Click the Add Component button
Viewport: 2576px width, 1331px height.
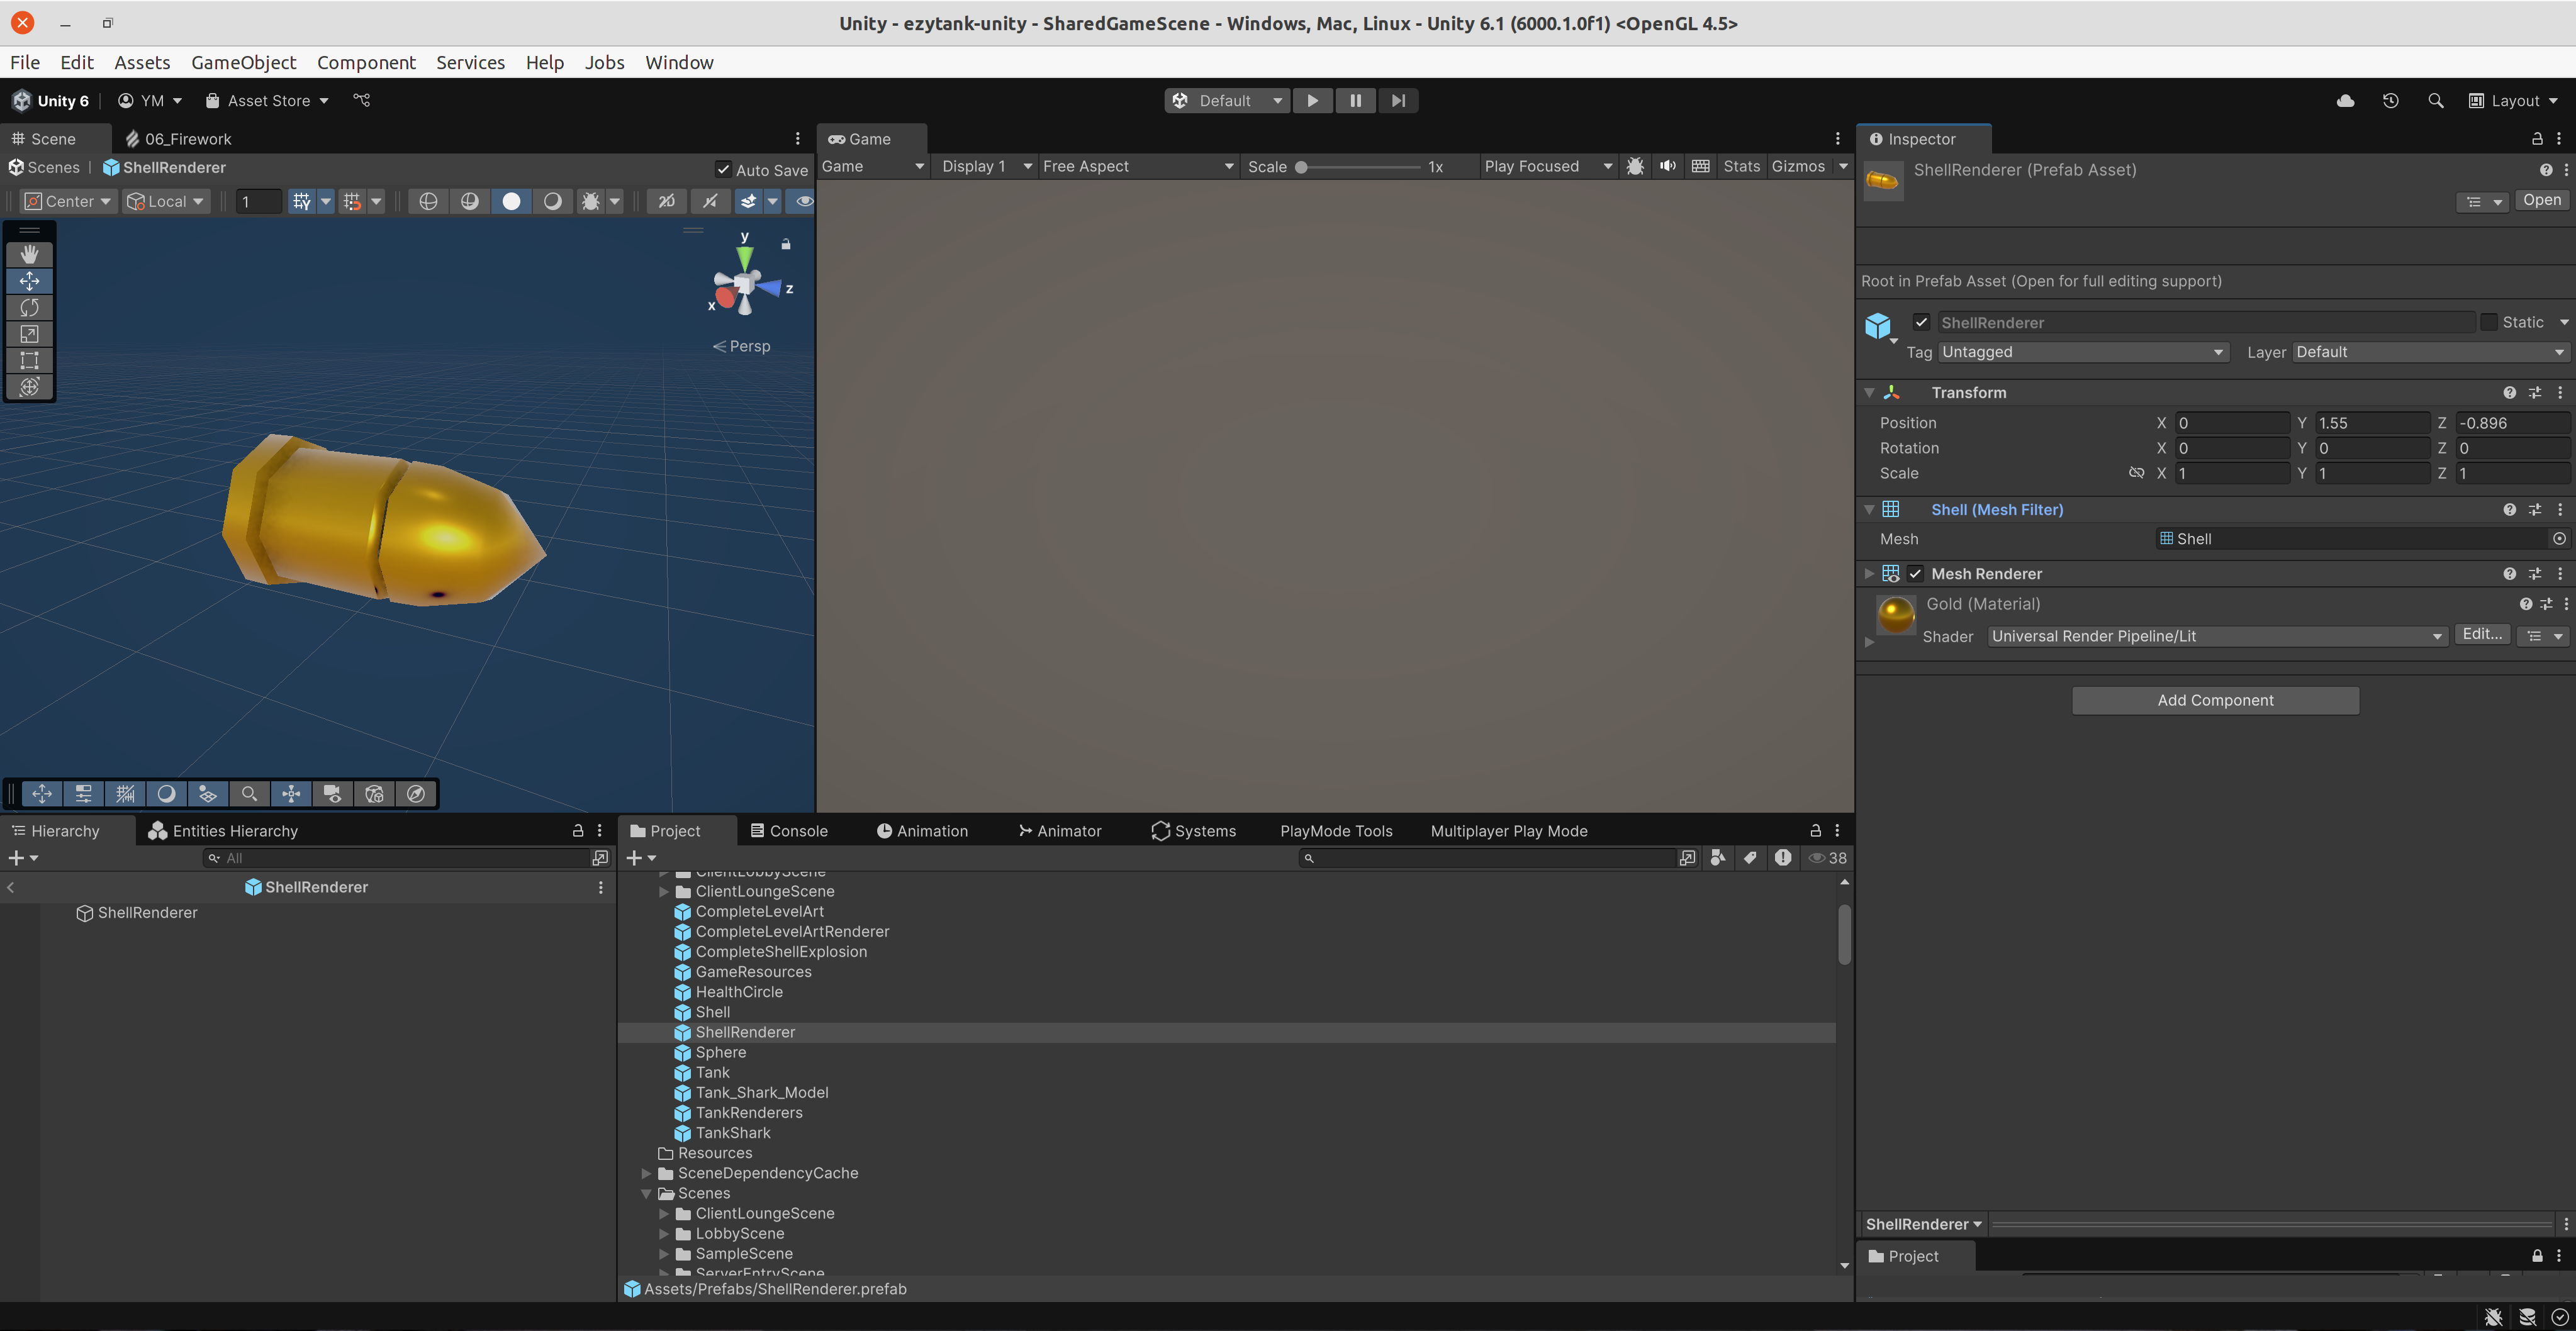click(x=2214, y=699)
